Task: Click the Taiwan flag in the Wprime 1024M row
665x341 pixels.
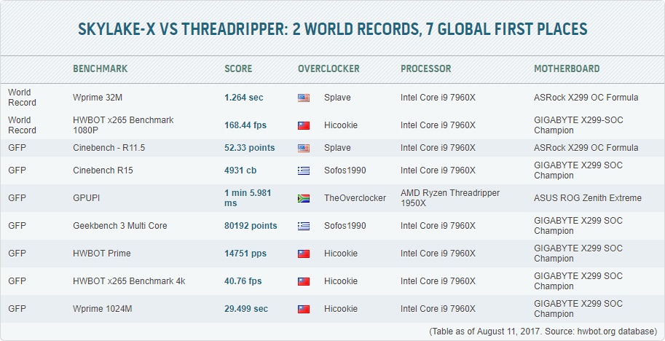Action: [x=304, y=309]
